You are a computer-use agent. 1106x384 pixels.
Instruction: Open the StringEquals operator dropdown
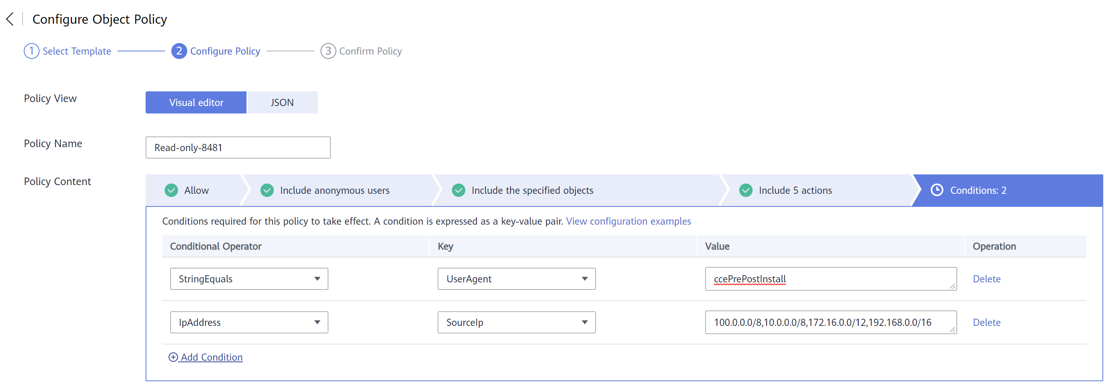(249, 279)
